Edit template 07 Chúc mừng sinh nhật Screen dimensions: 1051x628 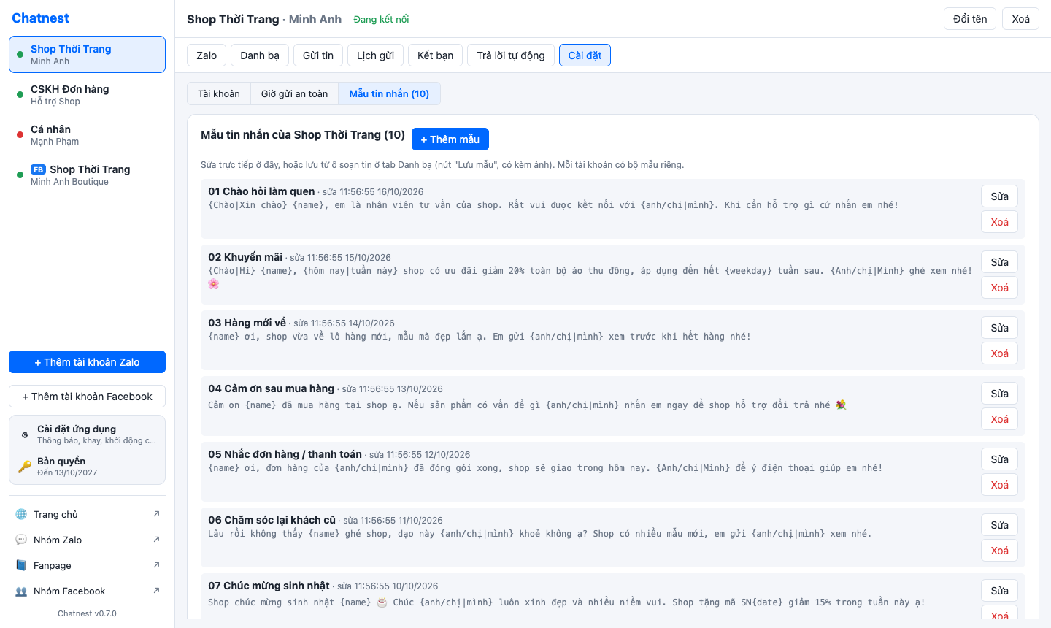[x=999, y=591]
